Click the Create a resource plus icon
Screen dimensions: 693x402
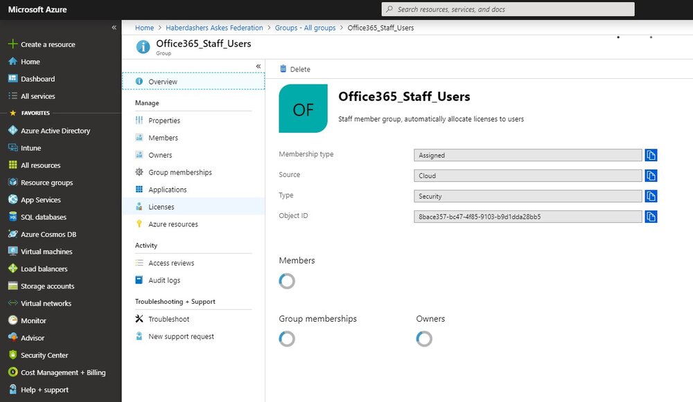pyautogui.click(x=12, y=44)
